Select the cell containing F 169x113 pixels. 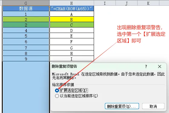pyautogui.click(x=72, y=42)
